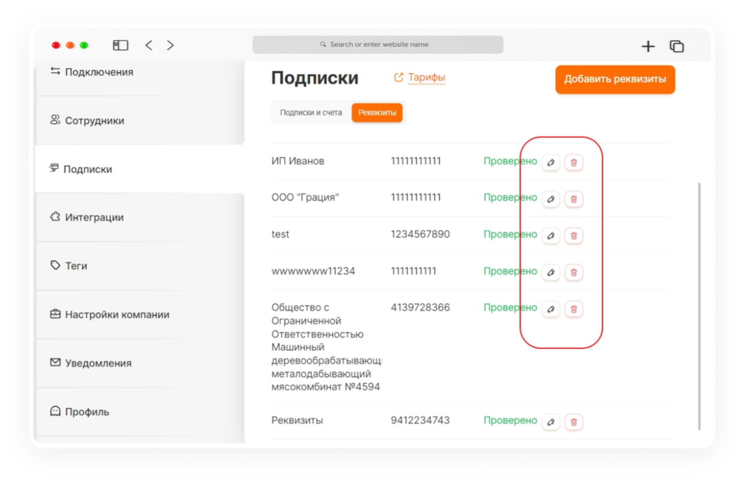The width and height of the screenshot is (744, 482).
Task: Select the ИП Иванов name cell
Action: click(x=298, y=161)
